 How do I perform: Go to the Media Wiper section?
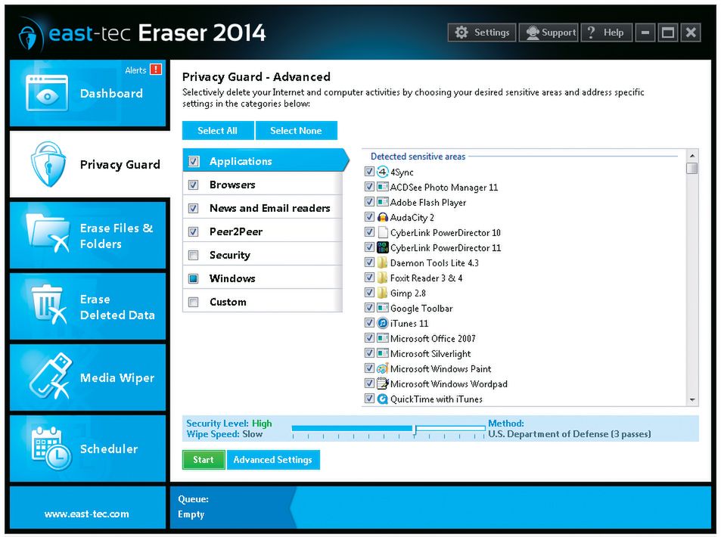[88, 377]
